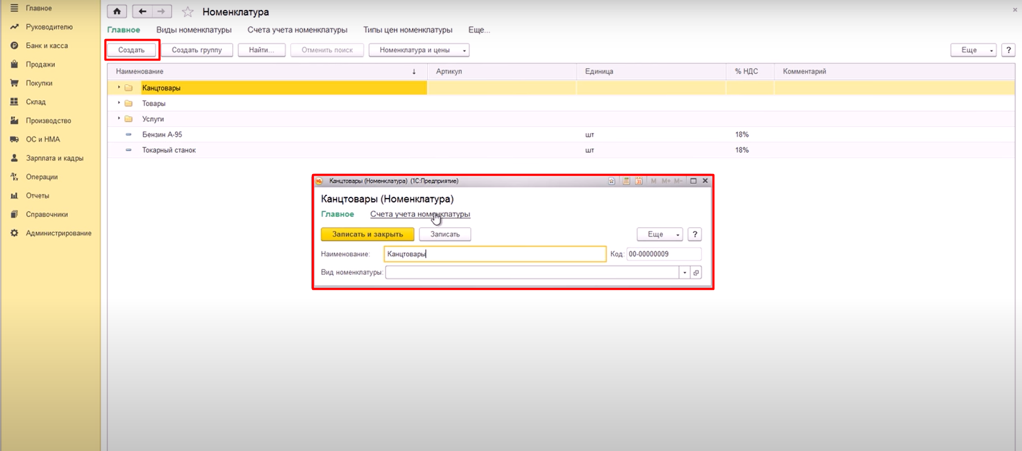The width and height of the screenshot is (1022, 451).
Task: Select the Бензин А-95 row
Action: tap(561, 134)
